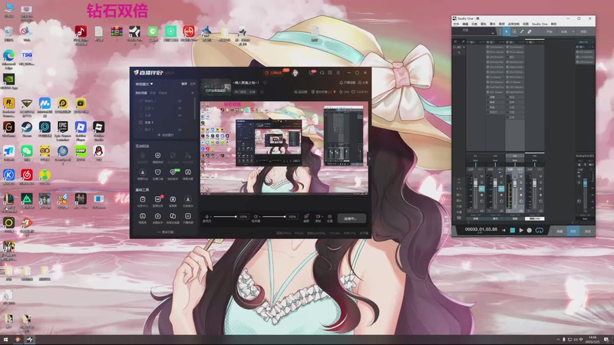Open the headset support icon in header
Screen dimensions: 614x345
[322, 73]
